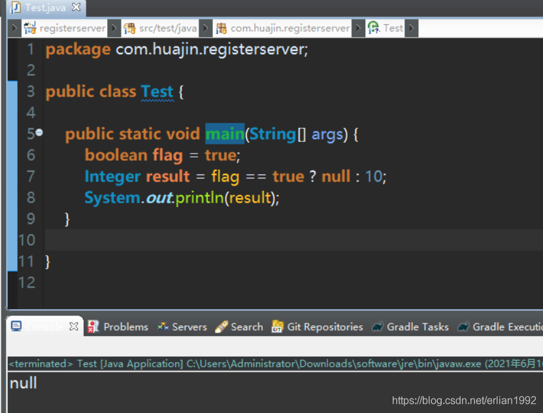The image size is (543, 413).
Task: Click the registerserver project breadcrumb icon
Action: point(30,28)
